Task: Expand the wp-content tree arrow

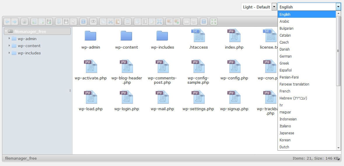Action: pos(9,46)
